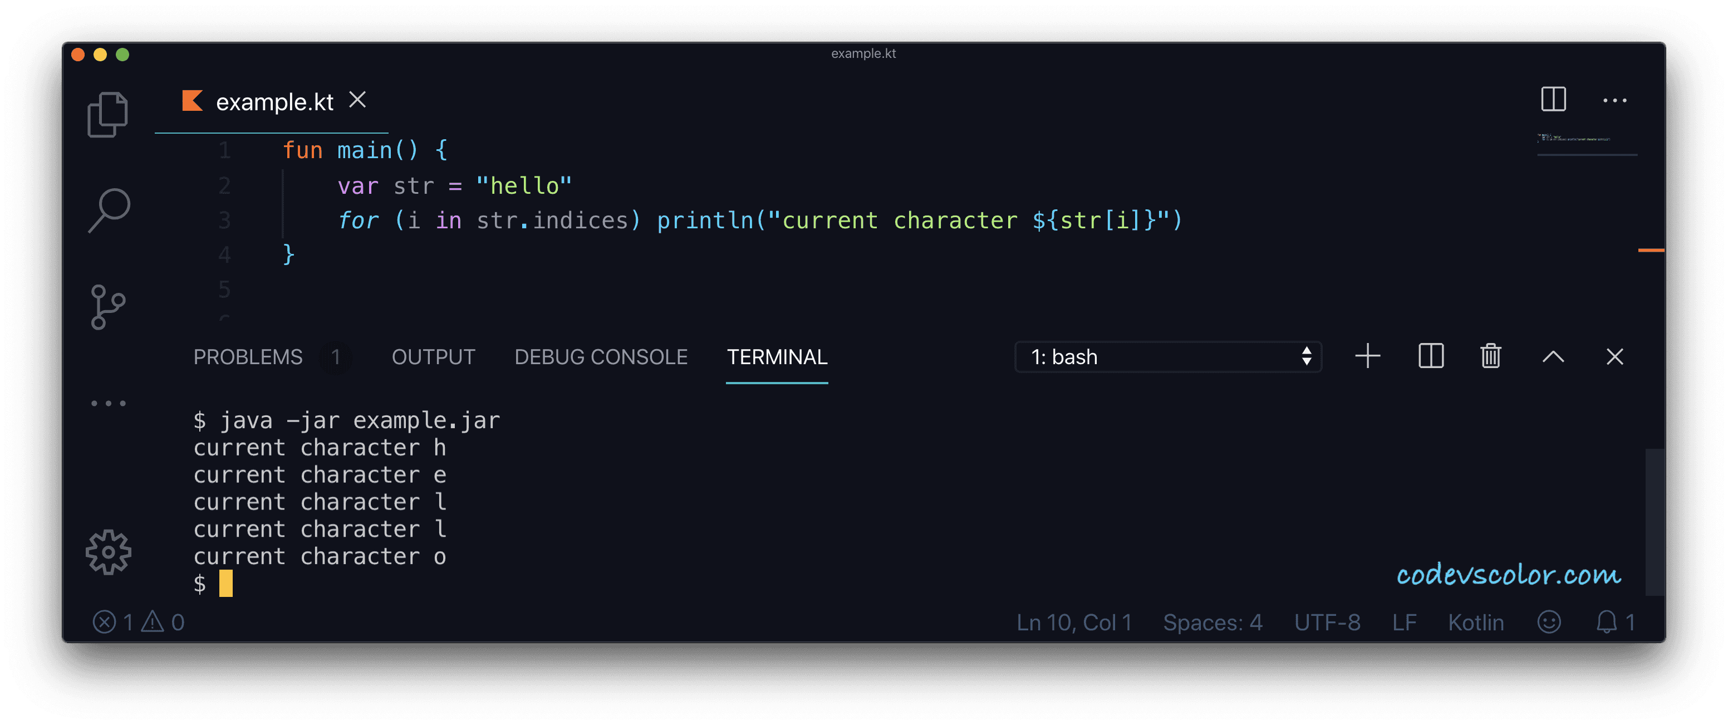
Task: Click the 'fun' keyword in line 1
Action: point(302,150)
